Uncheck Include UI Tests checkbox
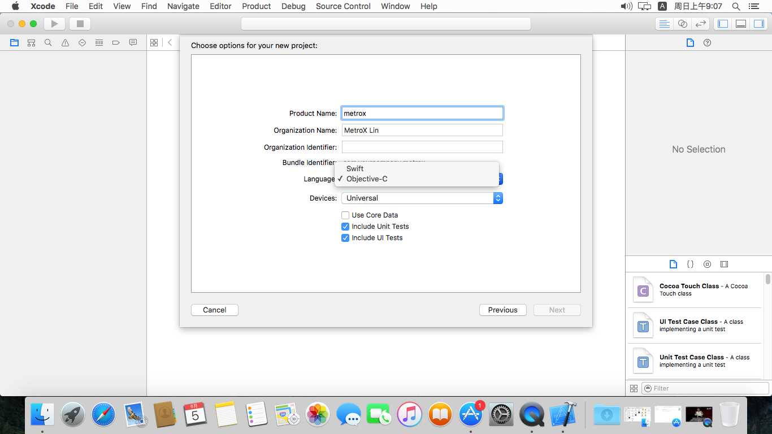772x434 pixels. 345,238
